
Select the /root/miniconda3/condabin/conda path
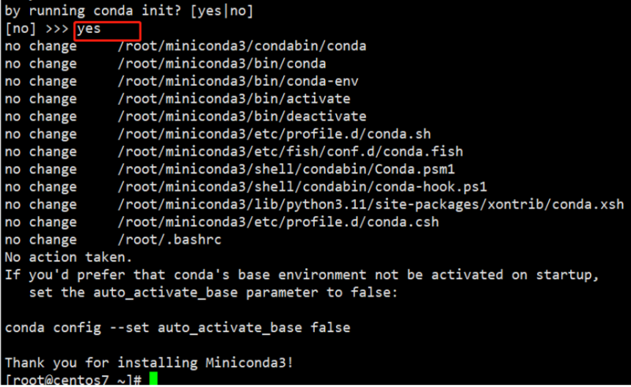click(x=241, y=46)
